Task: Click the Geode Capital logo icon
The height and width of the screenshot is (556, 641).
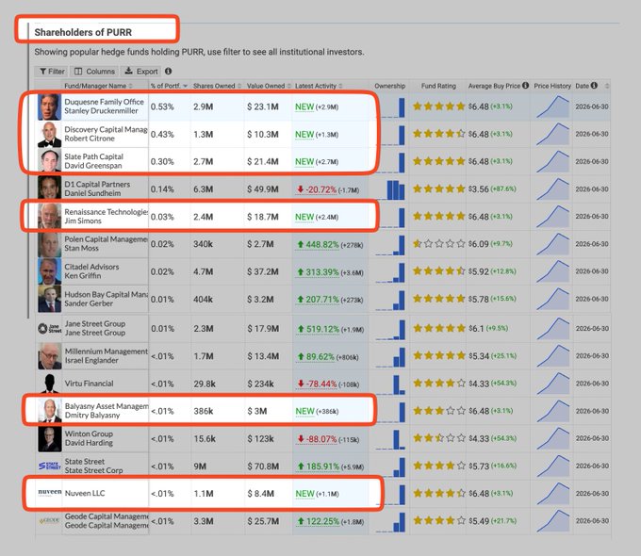Action: click(49, 521)
